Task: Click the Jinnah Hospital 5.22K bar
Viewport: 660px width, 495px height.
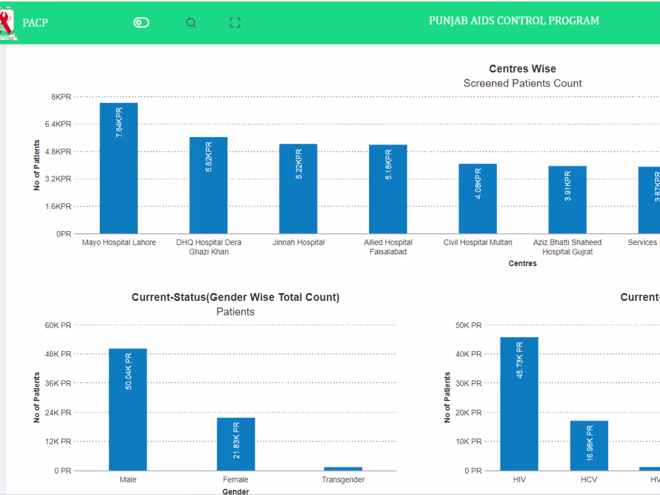Action: pyautogui.click(x=298, y=189)
